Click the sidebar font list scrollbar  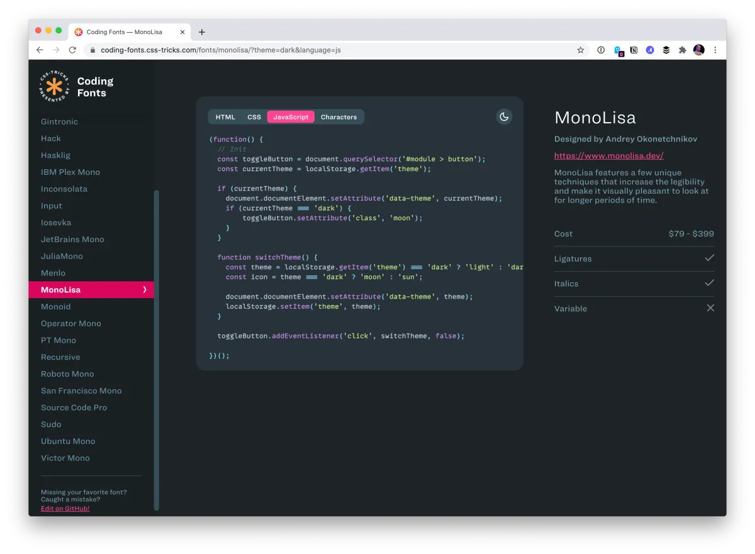click(157, 350)
